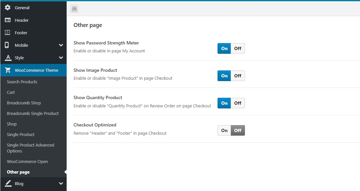This screenshot has height=191, width=360.
Task: Click the Mobile phone icon
Action: coord(7,45)
